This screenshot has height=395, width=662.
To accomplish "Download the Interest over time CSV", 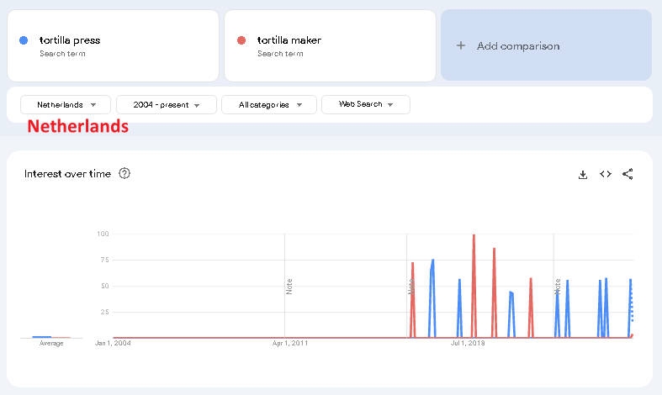I will [583, 174].
